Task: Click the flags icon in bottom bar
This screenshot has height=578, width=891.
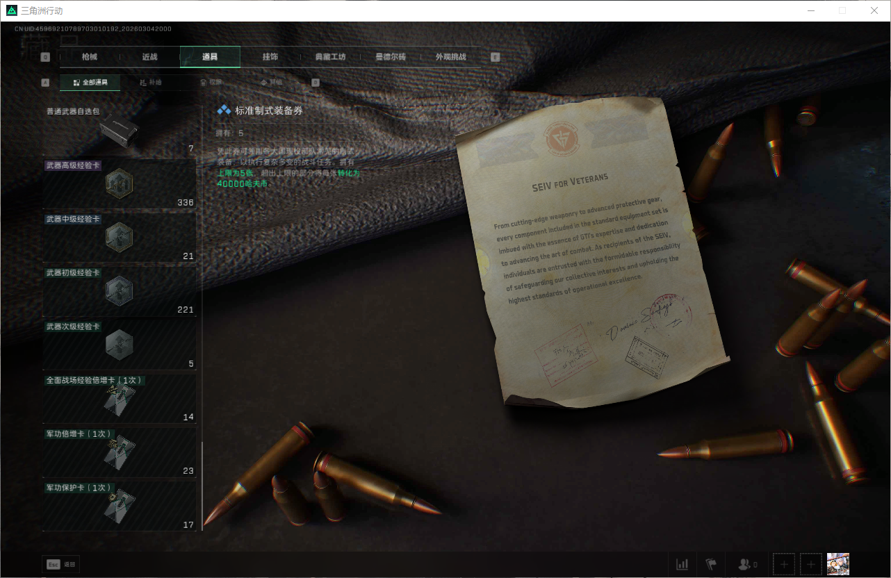Action: (711, 564)
